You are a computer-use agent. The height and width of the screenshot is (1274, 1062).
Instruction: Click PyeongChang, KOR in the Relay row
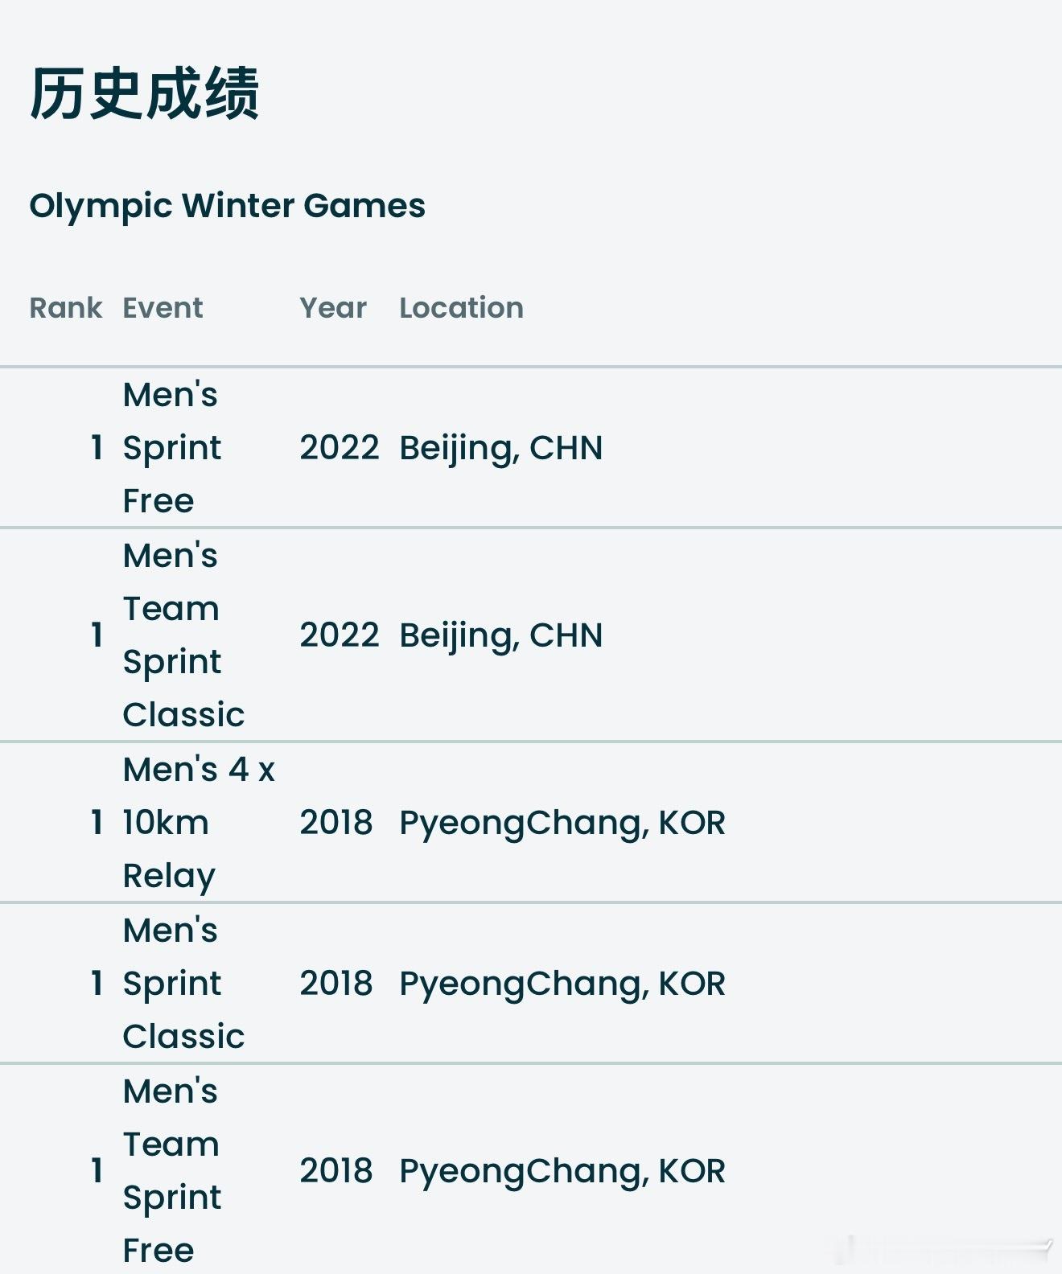pos(562,823)
